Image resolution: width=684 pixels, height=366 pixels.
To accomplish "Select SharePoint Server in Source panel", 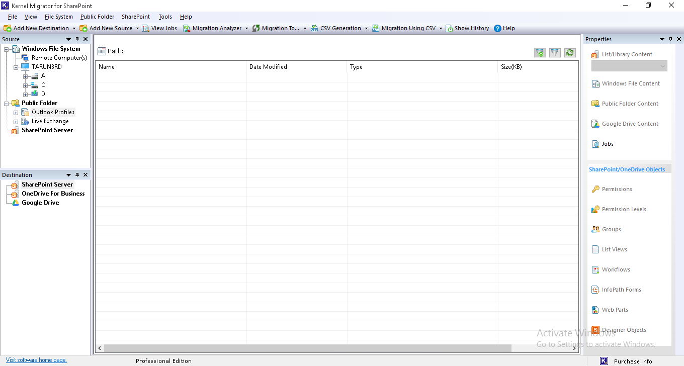I will 47,130.
